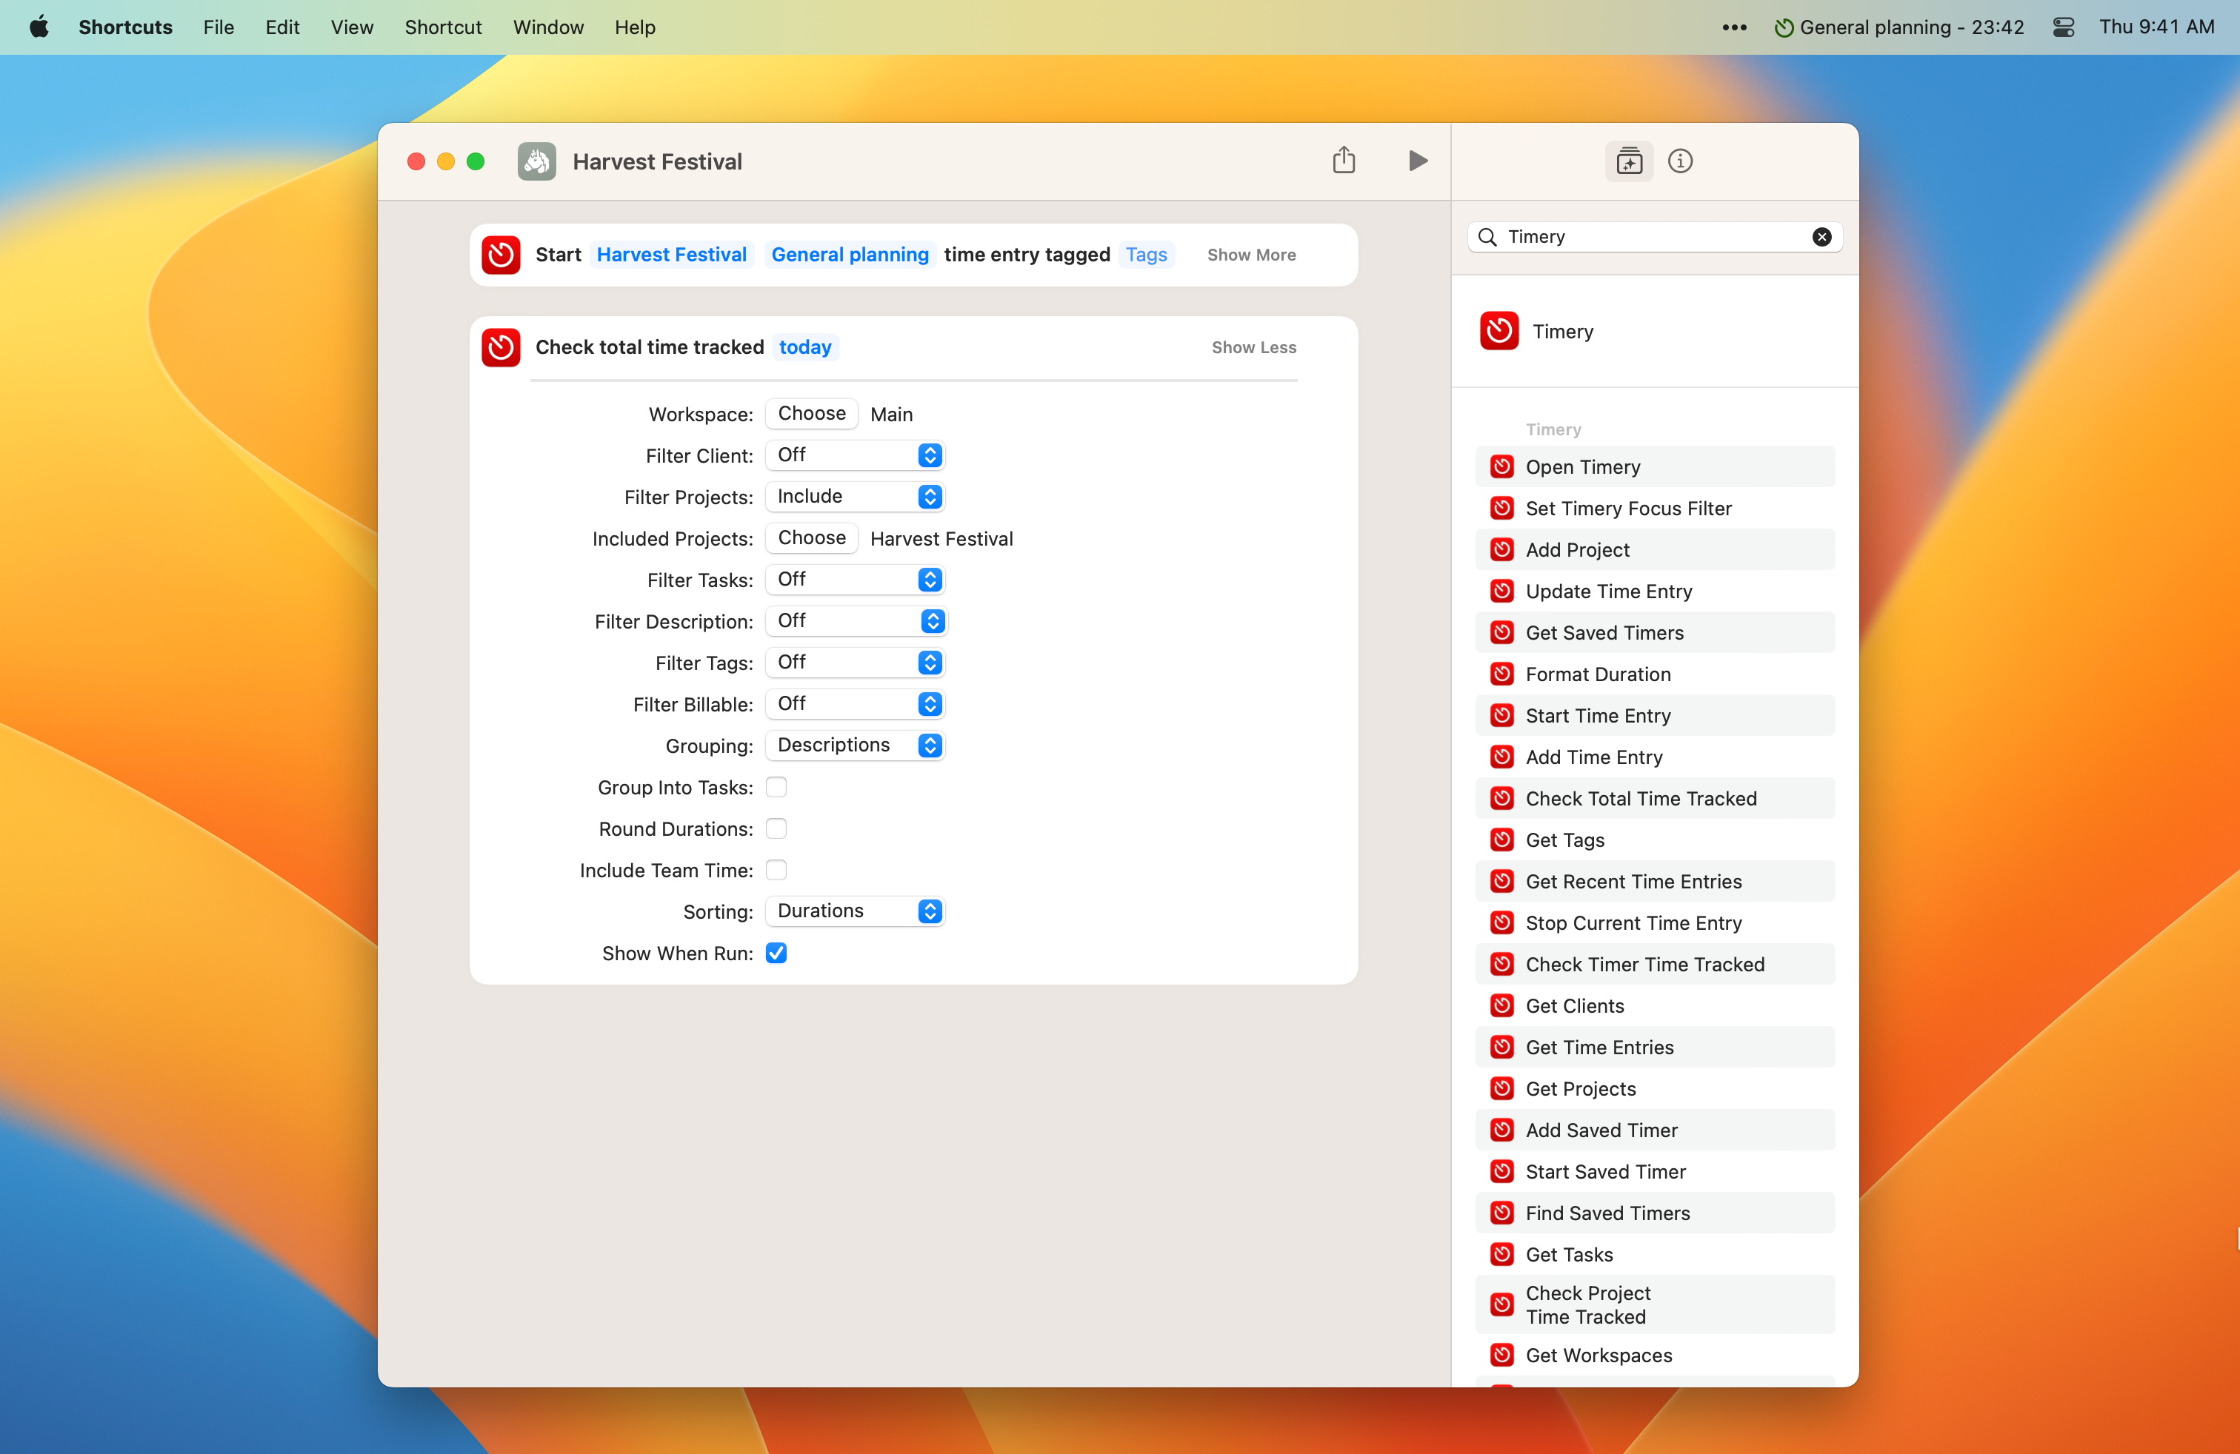This screenshot has width=2240, height=1454.
Task: Open the File menu
Action: [x=219, y=27]
